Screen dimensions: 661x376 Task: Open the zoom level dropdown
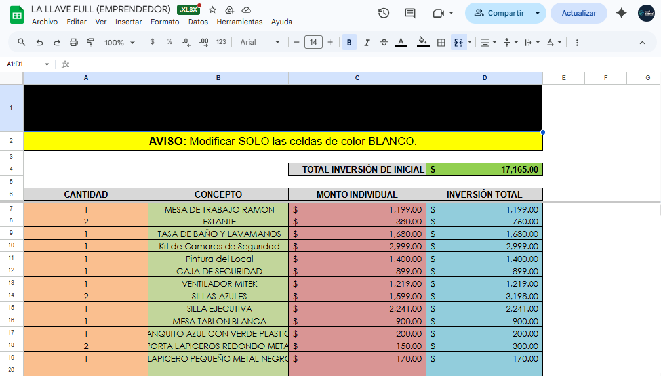[x=119, y=42]
